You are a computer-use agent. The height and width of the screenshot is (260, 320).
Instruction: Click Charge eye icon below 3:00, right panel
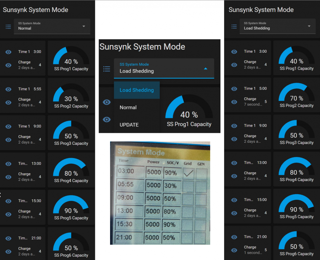coord(234,65)
